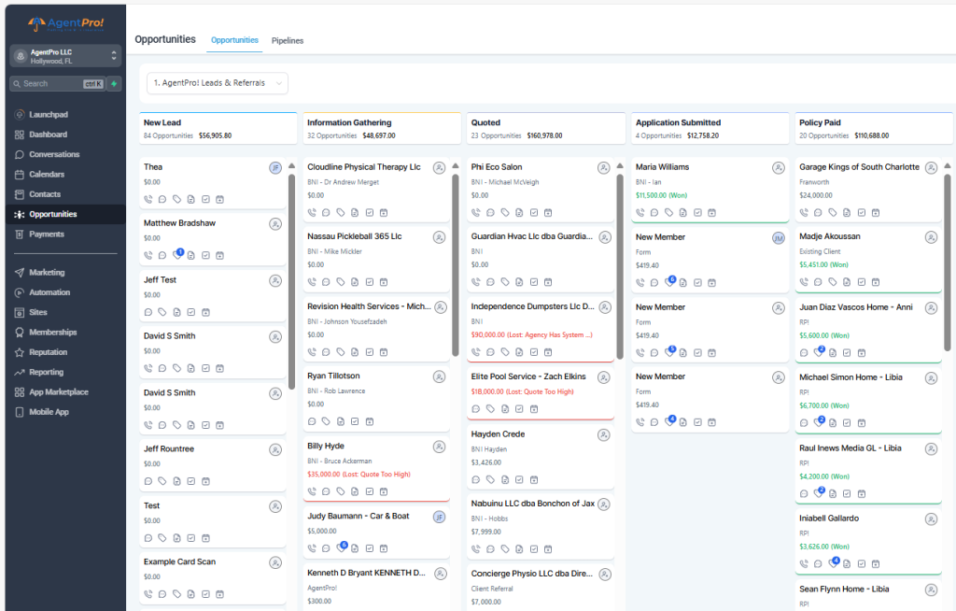The width and height of the screenshot is (956, 611).
Task: Open conversation icon on Jeff Test card
Action: point(148,313)
